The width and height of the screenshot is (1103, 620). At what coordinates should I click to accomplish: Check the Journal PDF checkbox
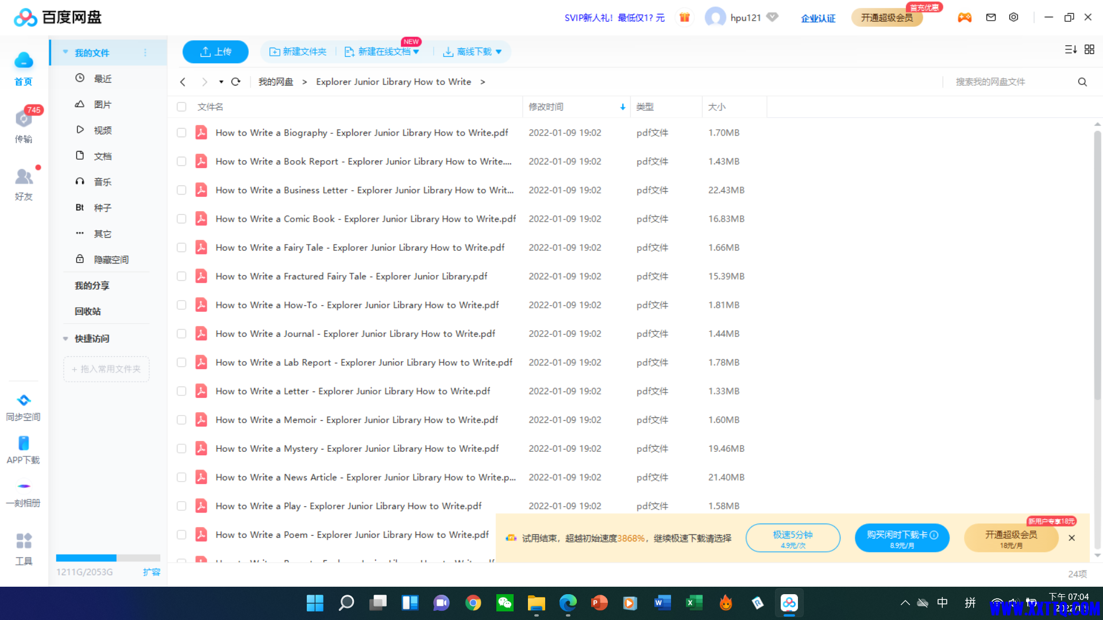(182, 334)
